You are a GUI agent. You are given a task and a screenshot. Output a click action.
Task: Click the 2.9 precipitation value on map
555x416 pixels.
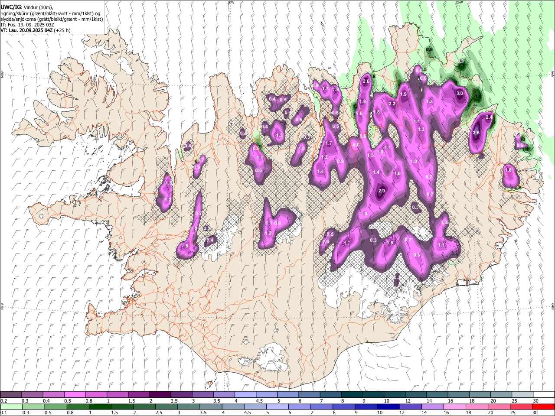(x=382, y=191)
